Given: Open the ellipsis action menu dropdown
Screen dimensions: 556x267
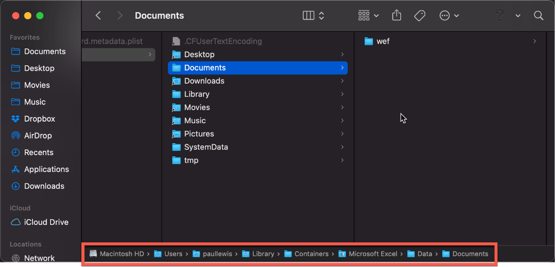Looking at the screenshot, I should click(449, 16).
